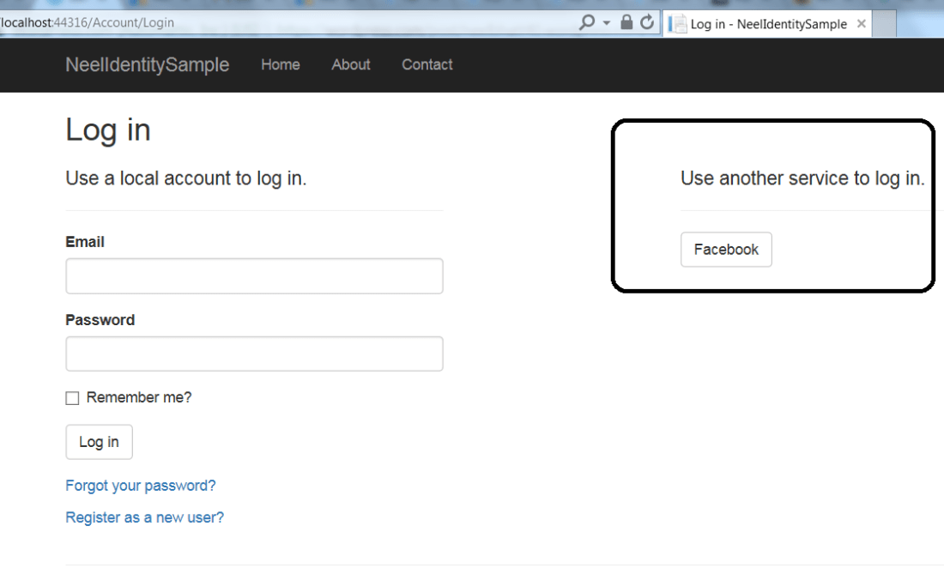The image size is (944, 568).
Task: Expand the address bar autocomplete dropdown arrow
Action: click(607, 22)
